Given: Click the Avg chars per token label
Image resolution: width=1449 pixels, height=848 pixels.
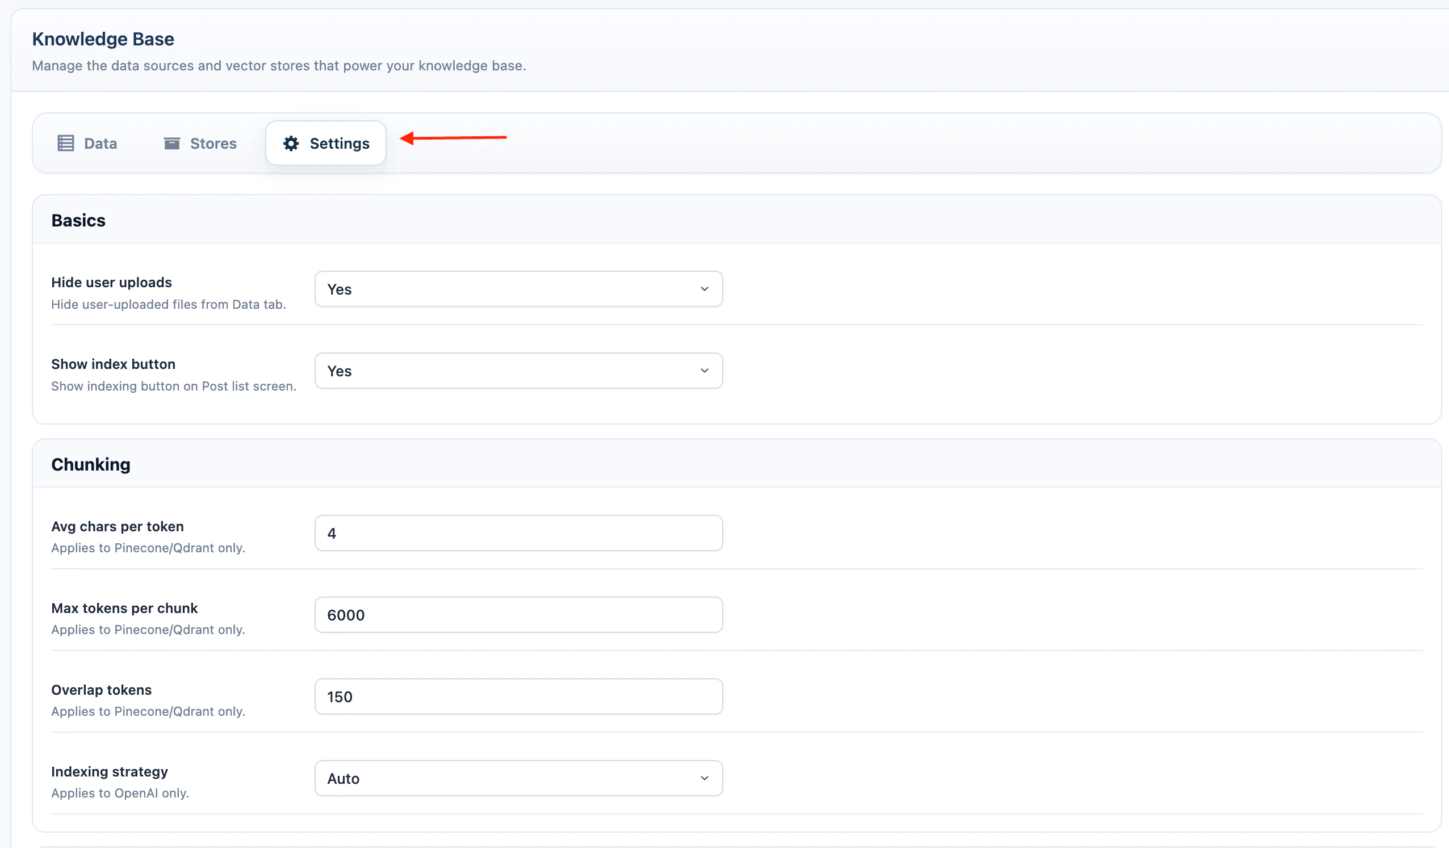Looking at the screenshot, I should (x=118, y=527).
